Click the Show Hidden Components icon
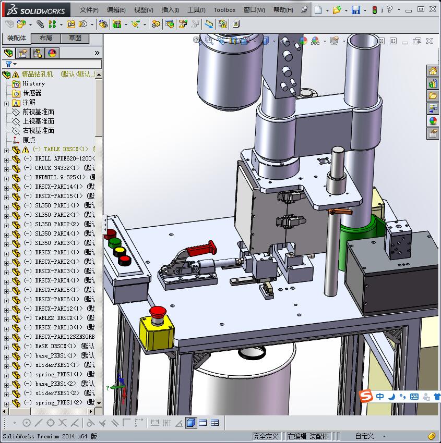Viewport: 441px width, 443px height. 103,24
